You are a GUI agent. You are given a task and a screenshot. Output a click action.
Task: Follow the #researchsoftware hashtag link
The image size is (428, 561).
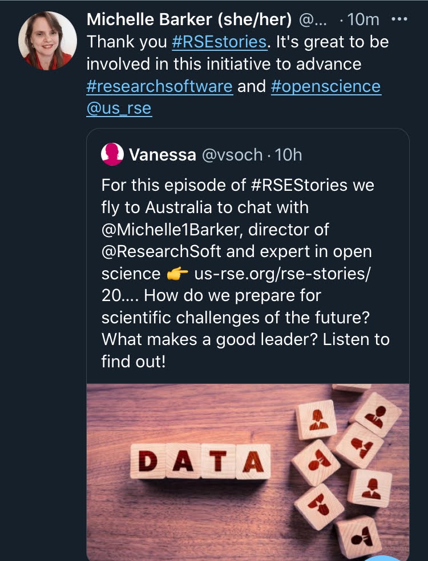(160, 86)
